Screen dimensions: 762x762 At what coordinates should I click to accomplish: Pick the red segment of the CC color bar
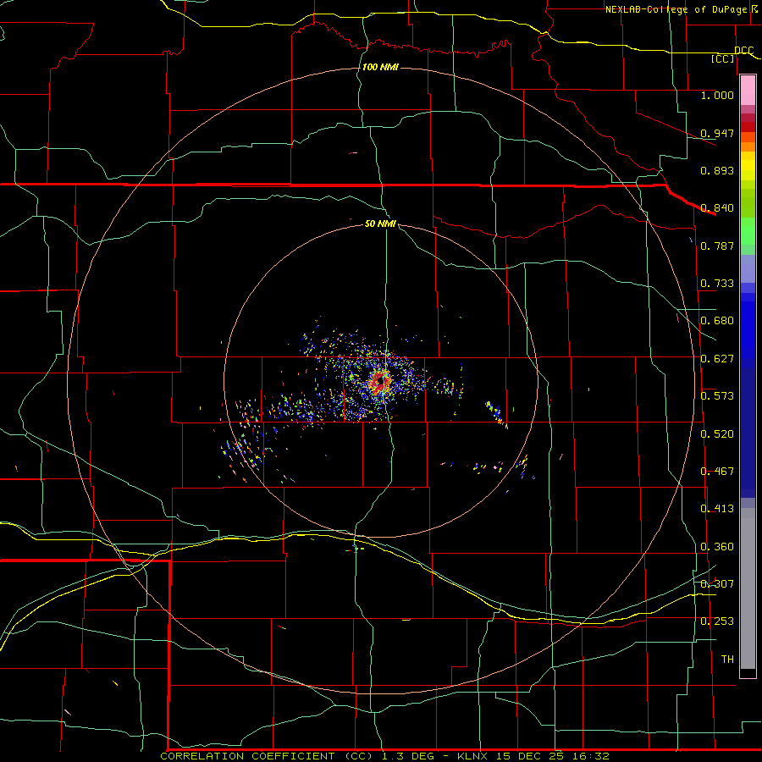(748, 126)
